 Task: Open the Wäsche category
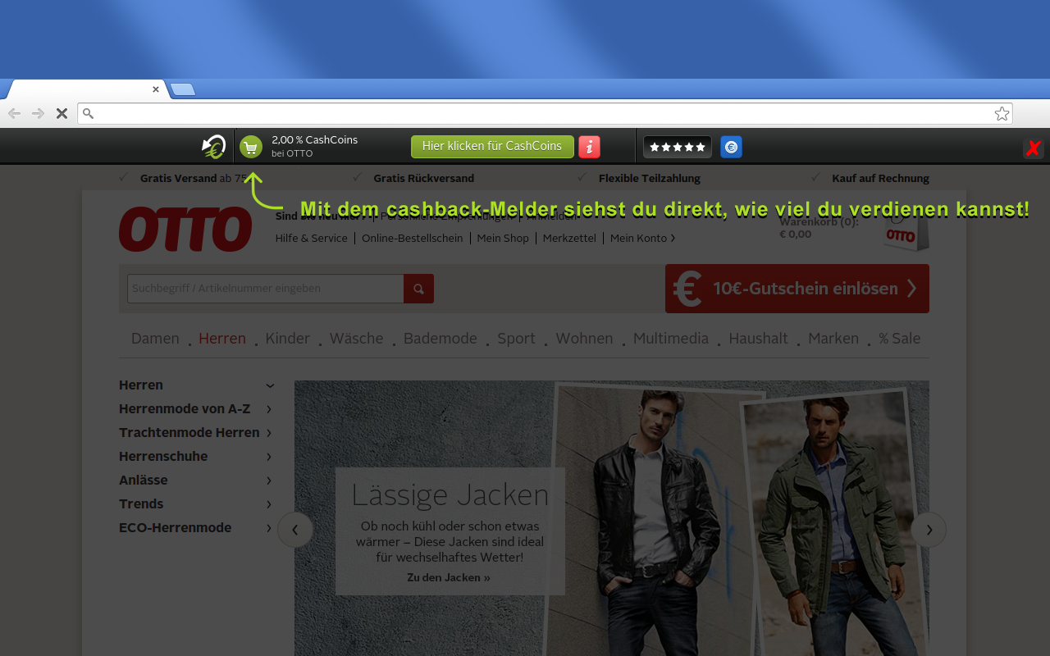point(356,338)
